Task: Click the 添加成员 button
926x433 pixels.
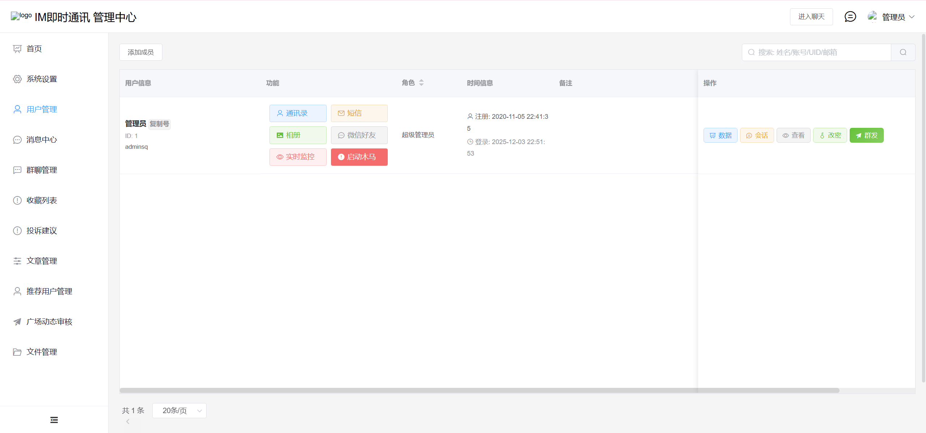Action: (141, 52)
